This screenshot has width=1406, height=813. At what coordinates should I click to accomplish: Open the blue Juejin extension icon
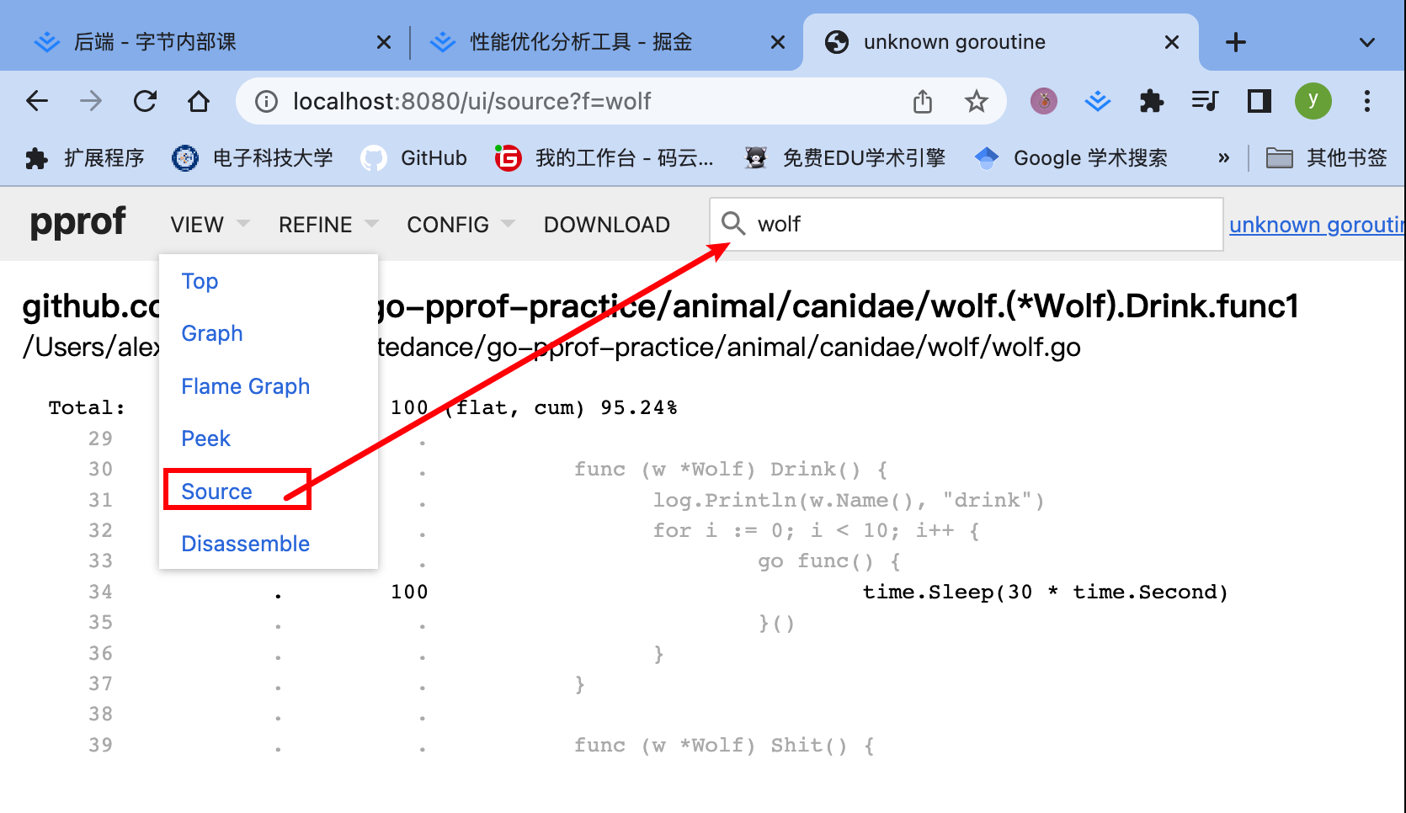pyautogui.click(x=1098, y=102)
